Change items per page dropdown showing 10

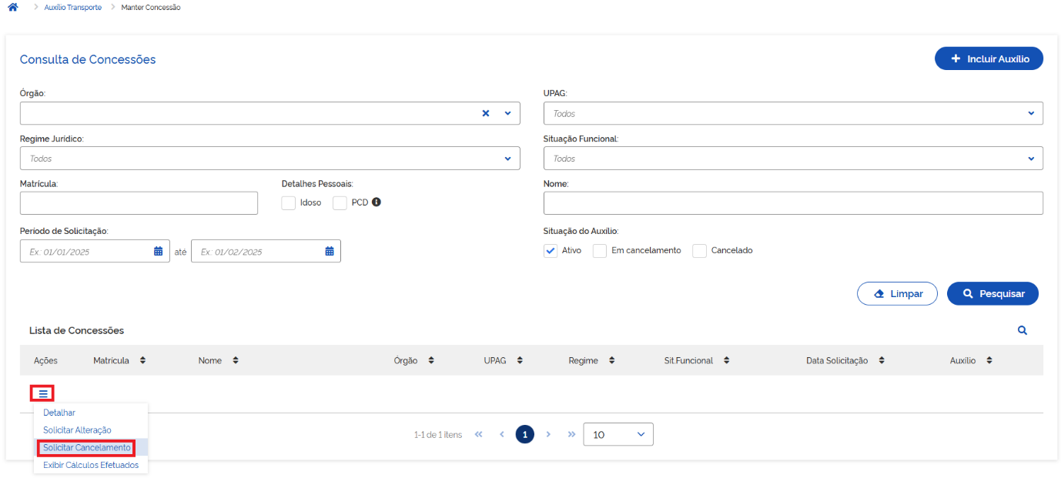coord(618,434)
